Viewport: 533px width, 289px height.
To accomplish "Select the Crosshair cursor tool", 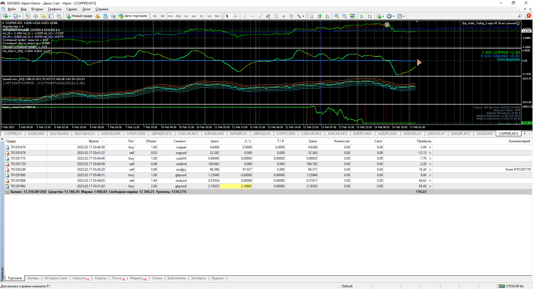I will coord(235,16).
